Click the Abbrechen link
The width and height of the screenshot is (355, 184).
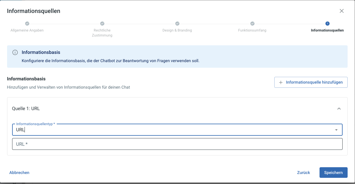point(19,173)
